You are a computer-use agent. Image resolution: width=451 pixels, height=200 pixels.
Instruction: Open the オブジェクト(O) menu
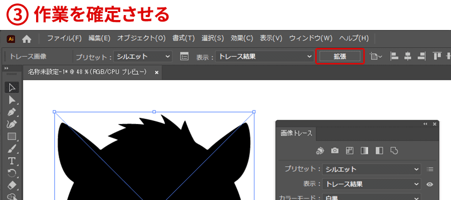[x=141, y=38]
